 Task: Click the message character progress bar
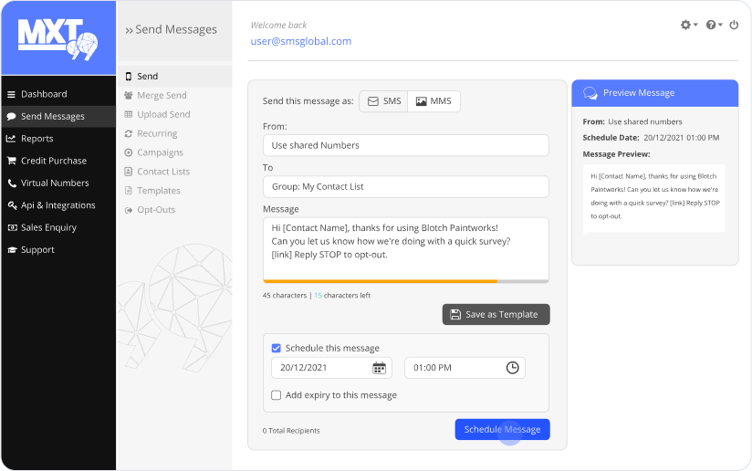405,281
